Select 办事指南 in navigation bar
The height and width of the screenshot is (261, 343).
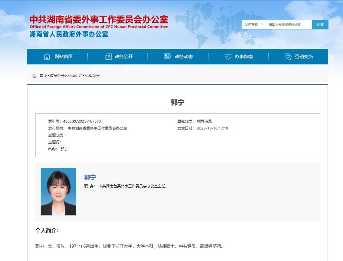(x=244, y=56)
